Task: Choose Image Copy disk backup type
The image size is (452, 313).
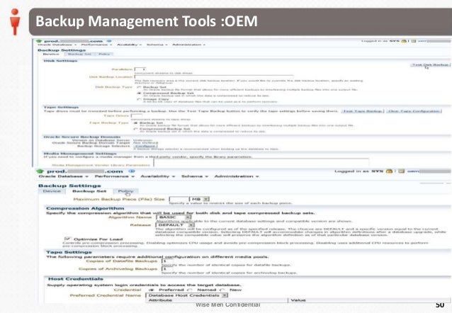Action: [x=139, y=99]
